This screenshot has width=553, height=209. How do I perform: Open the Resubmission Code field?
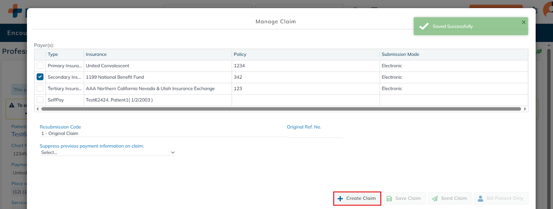pyautogui.click(x=162, y=133)
